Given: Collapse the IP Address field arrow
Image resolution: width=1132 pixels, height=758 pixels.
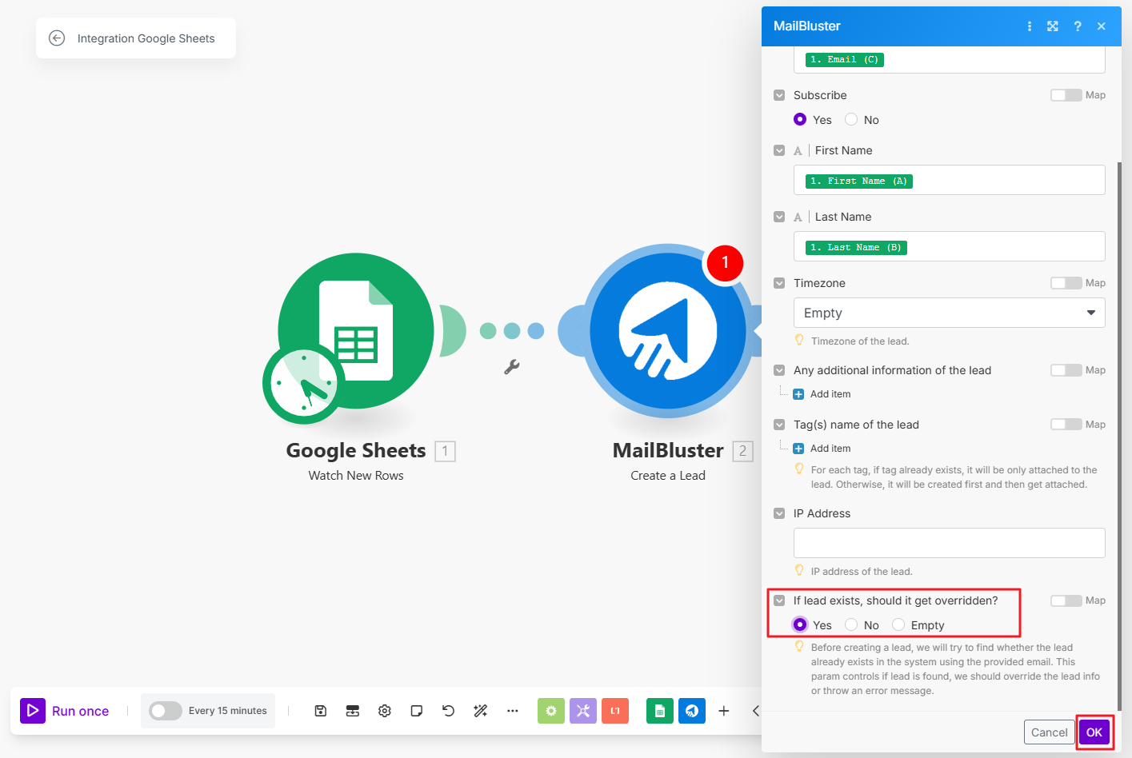Looking at the screenshot, I should [x=779, y=513].
